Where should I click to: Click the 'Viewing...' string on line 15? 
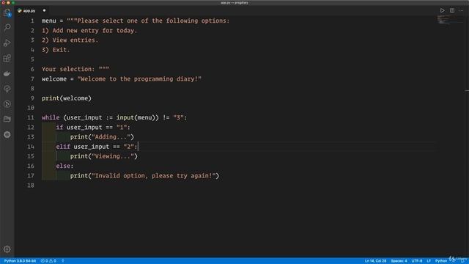pos(113,156)
